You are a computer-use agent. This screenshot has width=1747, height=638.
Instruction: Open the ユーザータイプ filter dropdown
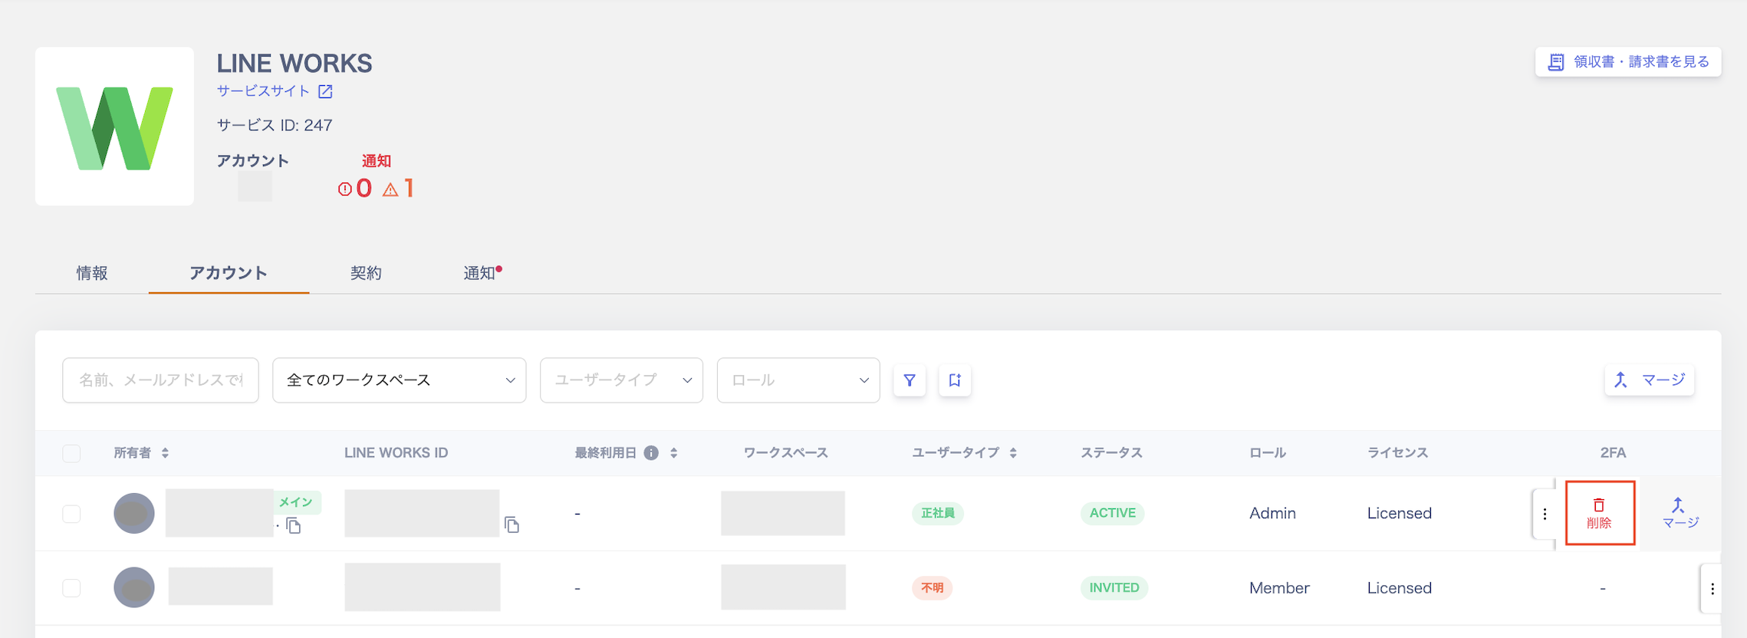(621, 380)
